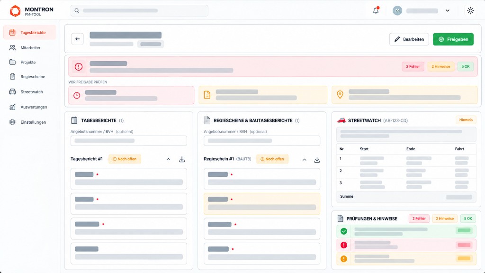Click the highlighted orange field in Regieschein #1
The width and height of the screenshot is (485, 273).
[x=261, y=204]
